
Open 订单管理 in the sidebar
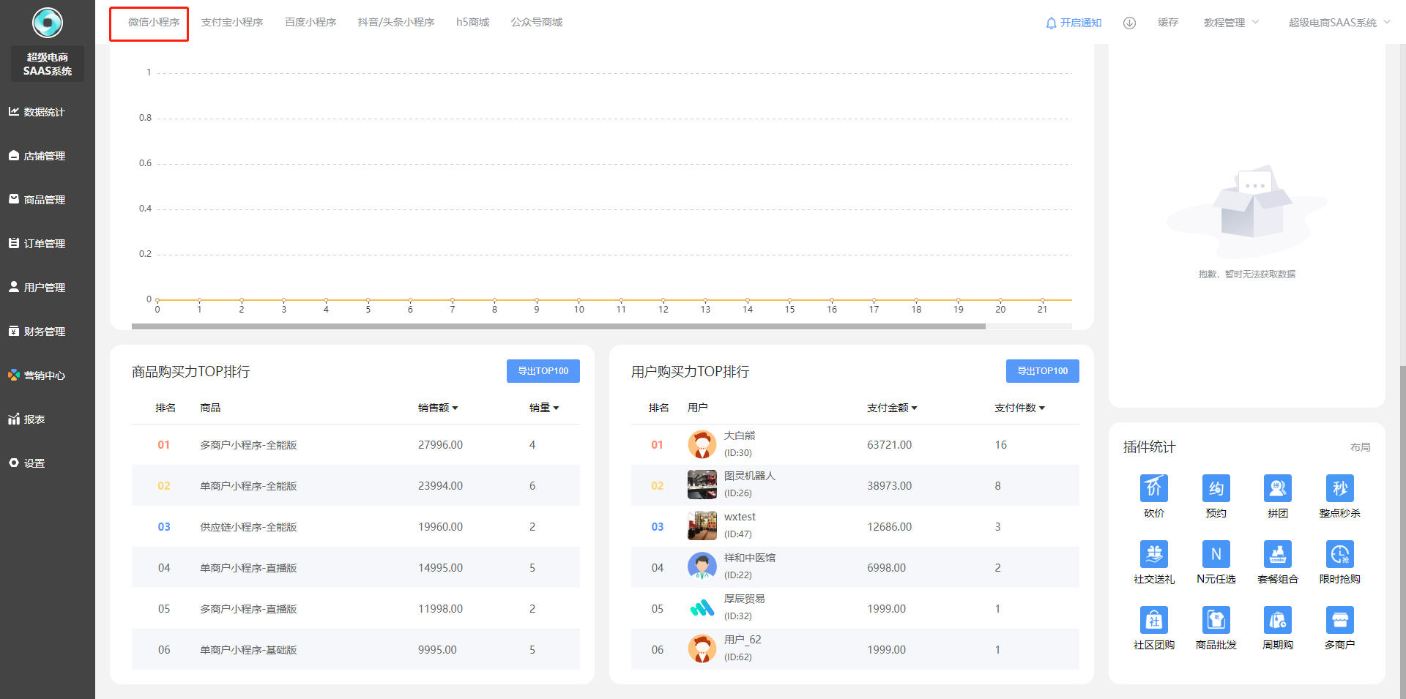pyautogui.click(x=44, y=244)
